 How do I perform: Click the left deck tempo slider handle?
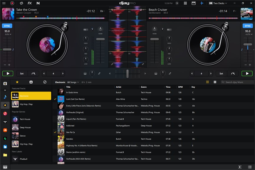coord(7,50)
